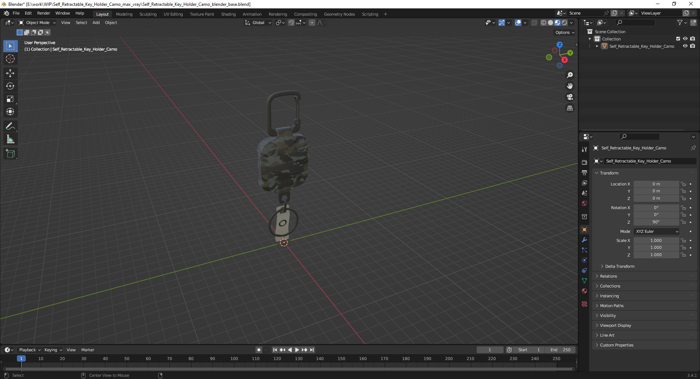Toggle proportional editing button
700x379 pixels.
(x=312, y=23)
